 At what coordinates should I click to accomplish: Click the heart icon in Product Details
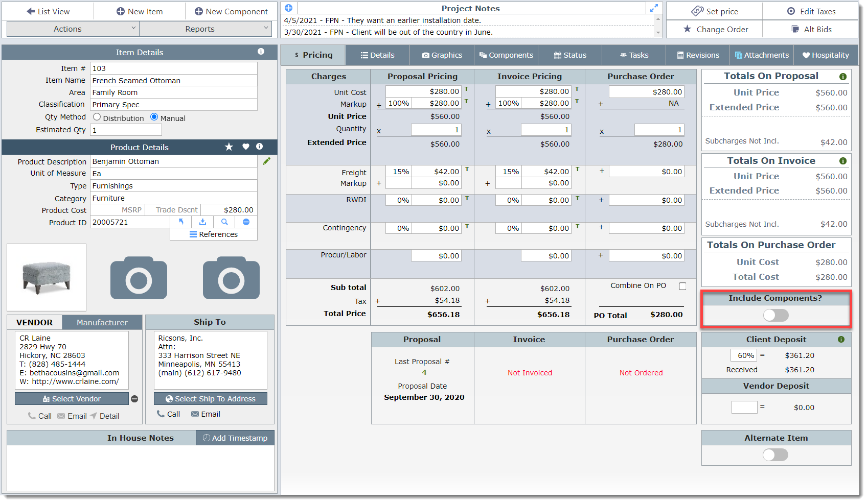tap(245, 147)
